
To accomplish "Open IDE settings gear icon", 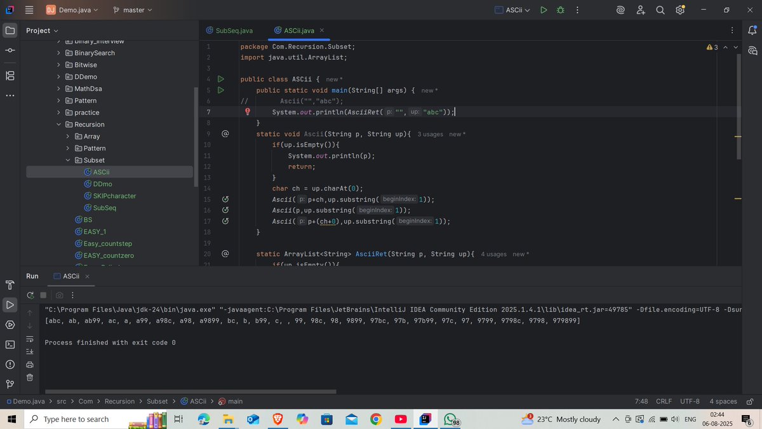I will (680, 10).
